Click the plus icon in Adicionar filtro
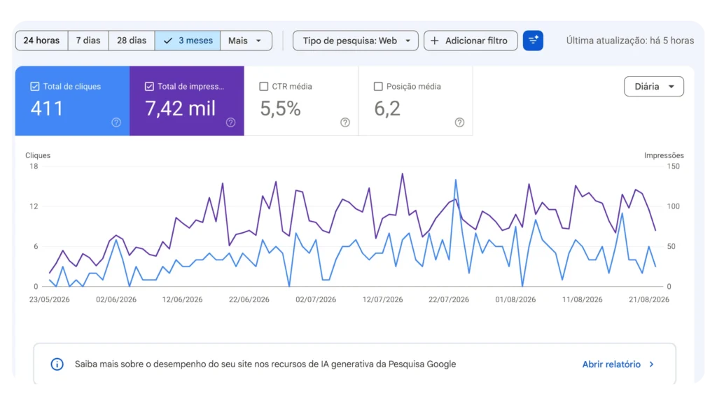 [434, 41]
